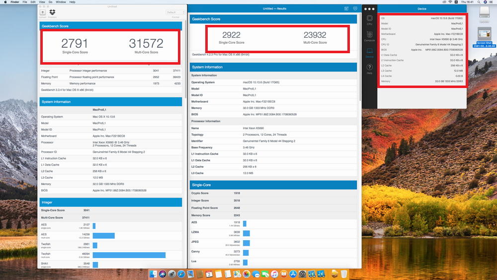Screen dimensions: 497x280
Task: Click the upload icon in Geekbench 4 Results title bar
Action: [x=346, y=8]
